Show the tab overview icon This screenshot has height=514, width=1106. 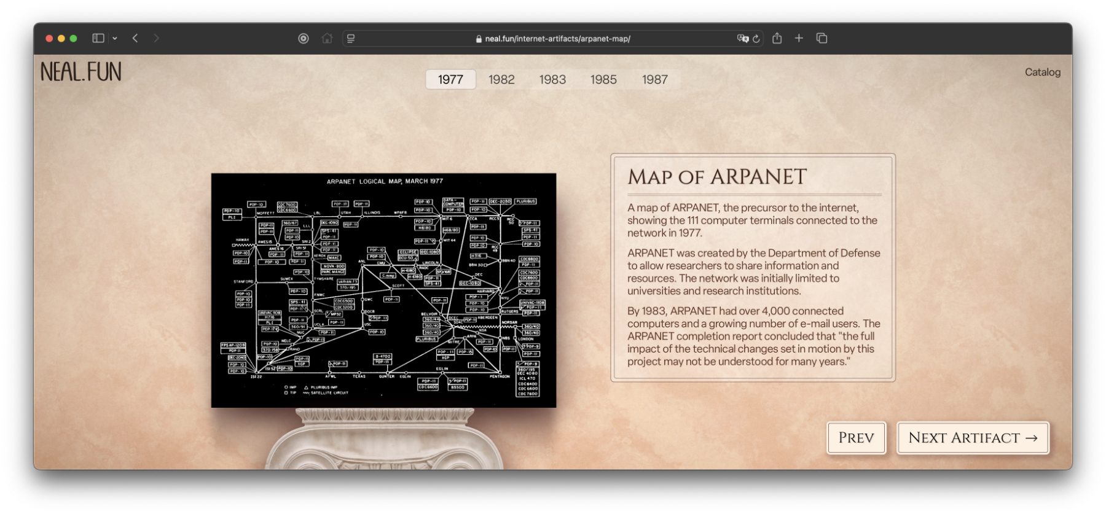pyautogui.click(x=822, y=38)
